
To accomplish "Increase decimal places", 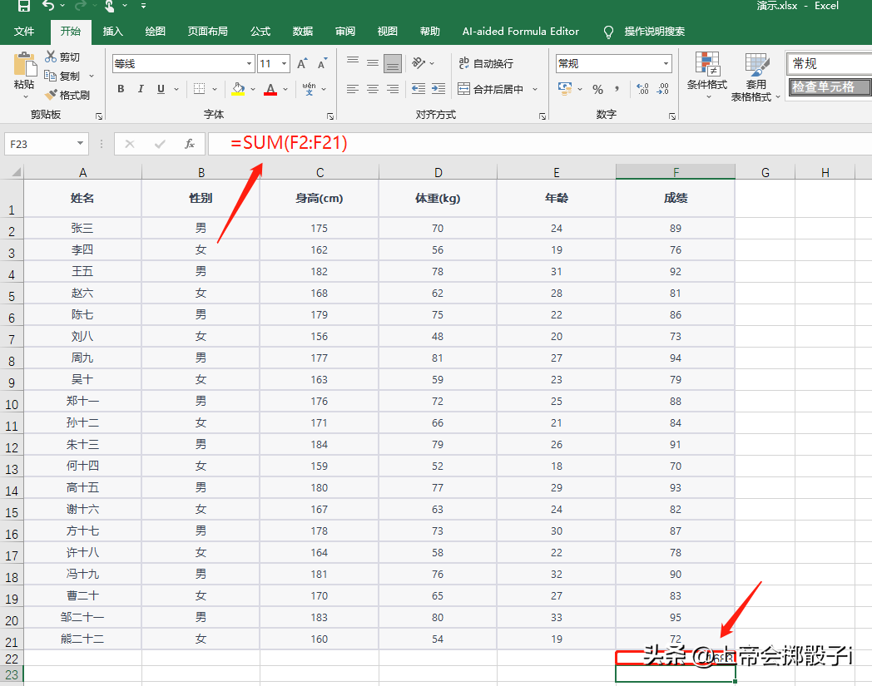I will 642,88.
